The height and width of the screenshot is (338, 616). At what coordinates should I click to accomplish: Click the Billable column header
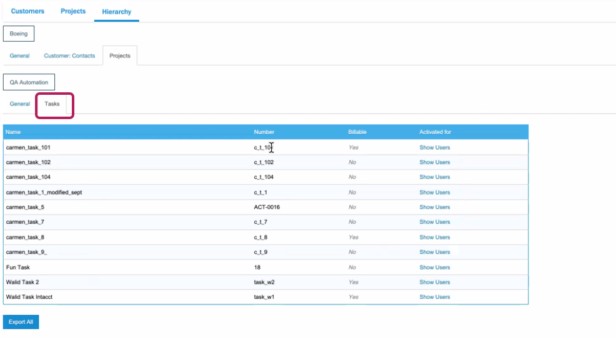357,132
